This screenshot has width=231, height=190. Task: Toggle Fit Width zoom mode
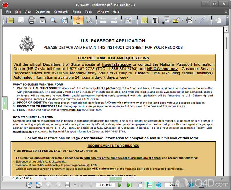(x=150, y=185)
